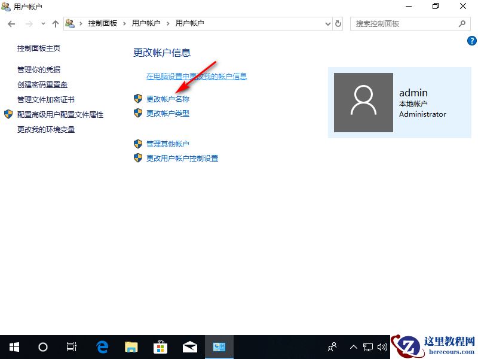Open the Mail app from taskbar
The height and width of the screenshot is (359, 478).
(x=189, y=346)
